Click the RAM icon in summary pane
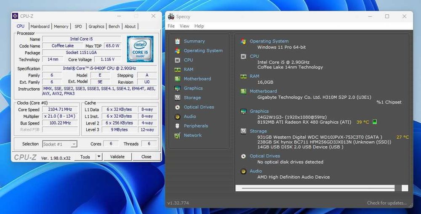Viewport: 421px width, 214px height. tap(243, 77)
